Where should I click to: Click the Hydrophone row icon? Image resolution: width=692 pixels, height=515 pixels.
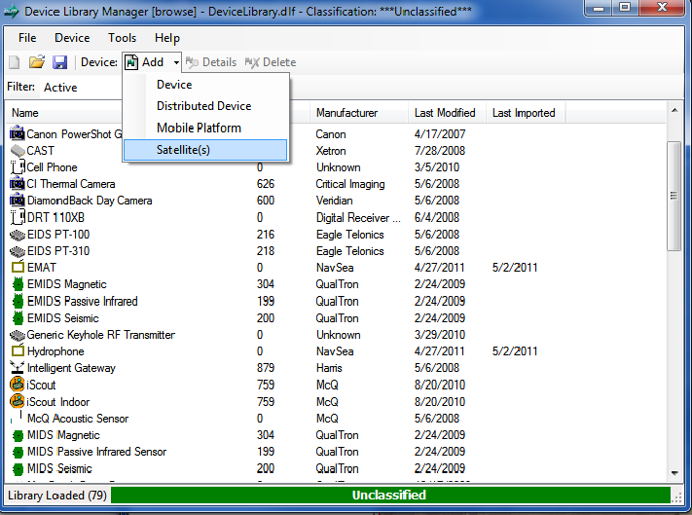18,350
